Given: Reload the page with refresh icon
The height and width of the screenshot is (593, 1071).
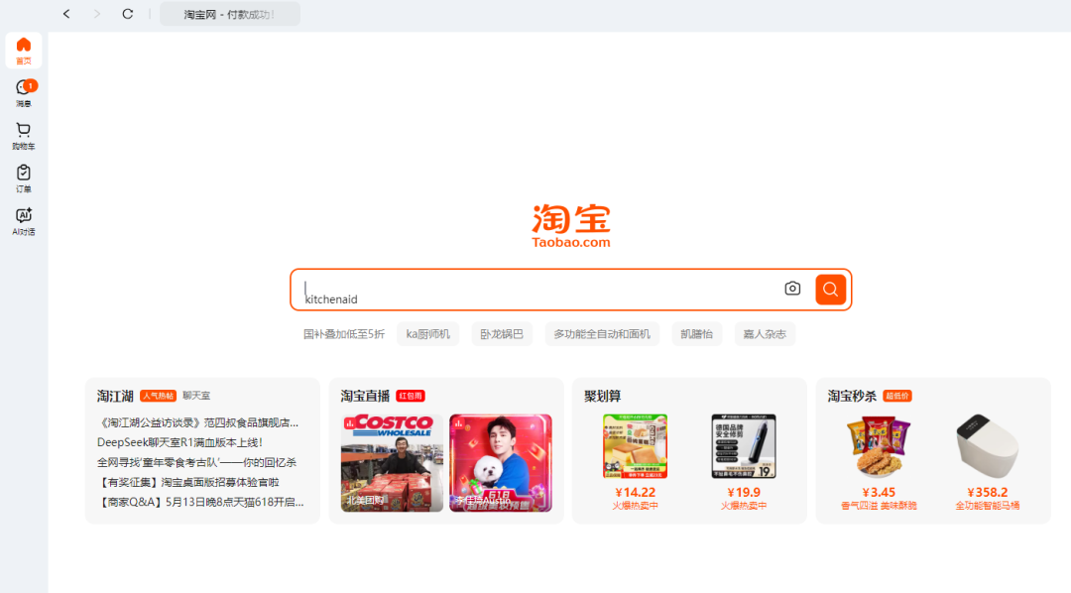Looking at the screenshot, I should (x=128, y=14).
